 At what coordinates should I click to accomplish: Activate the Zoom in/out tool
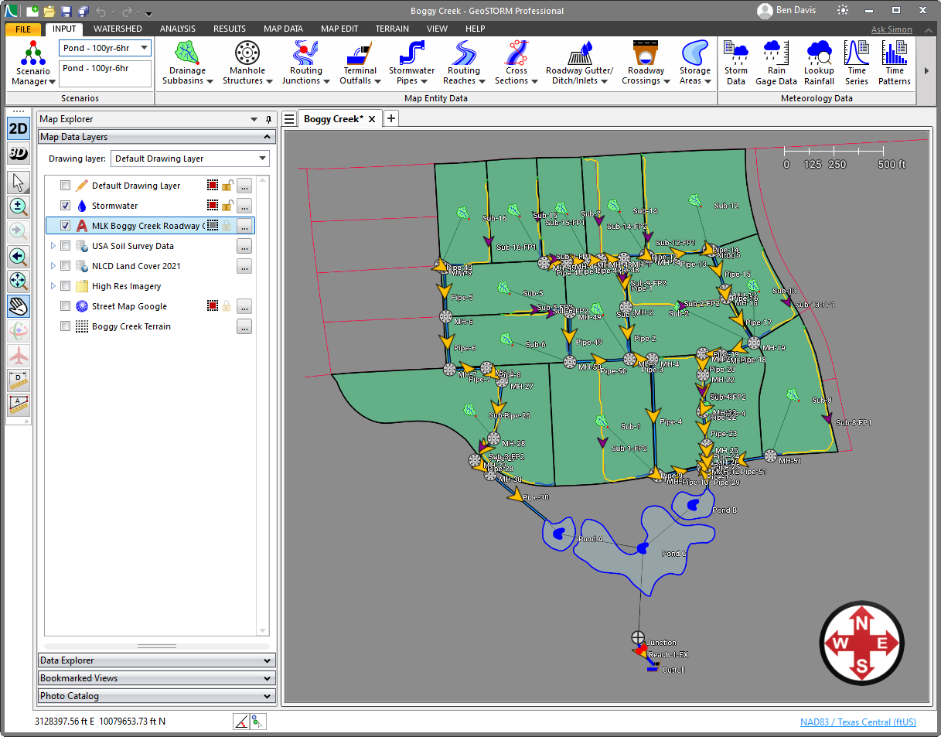pos(17,206)
